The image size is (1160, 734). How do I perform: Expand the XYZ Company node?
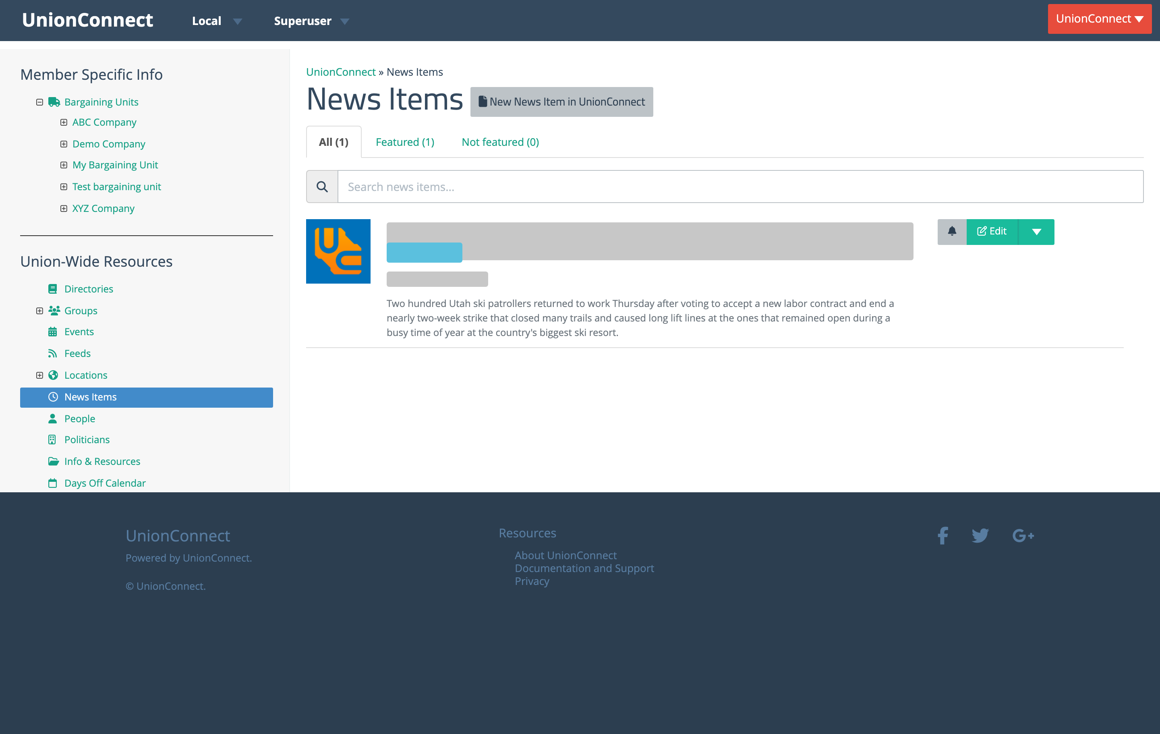click(64, 208)
